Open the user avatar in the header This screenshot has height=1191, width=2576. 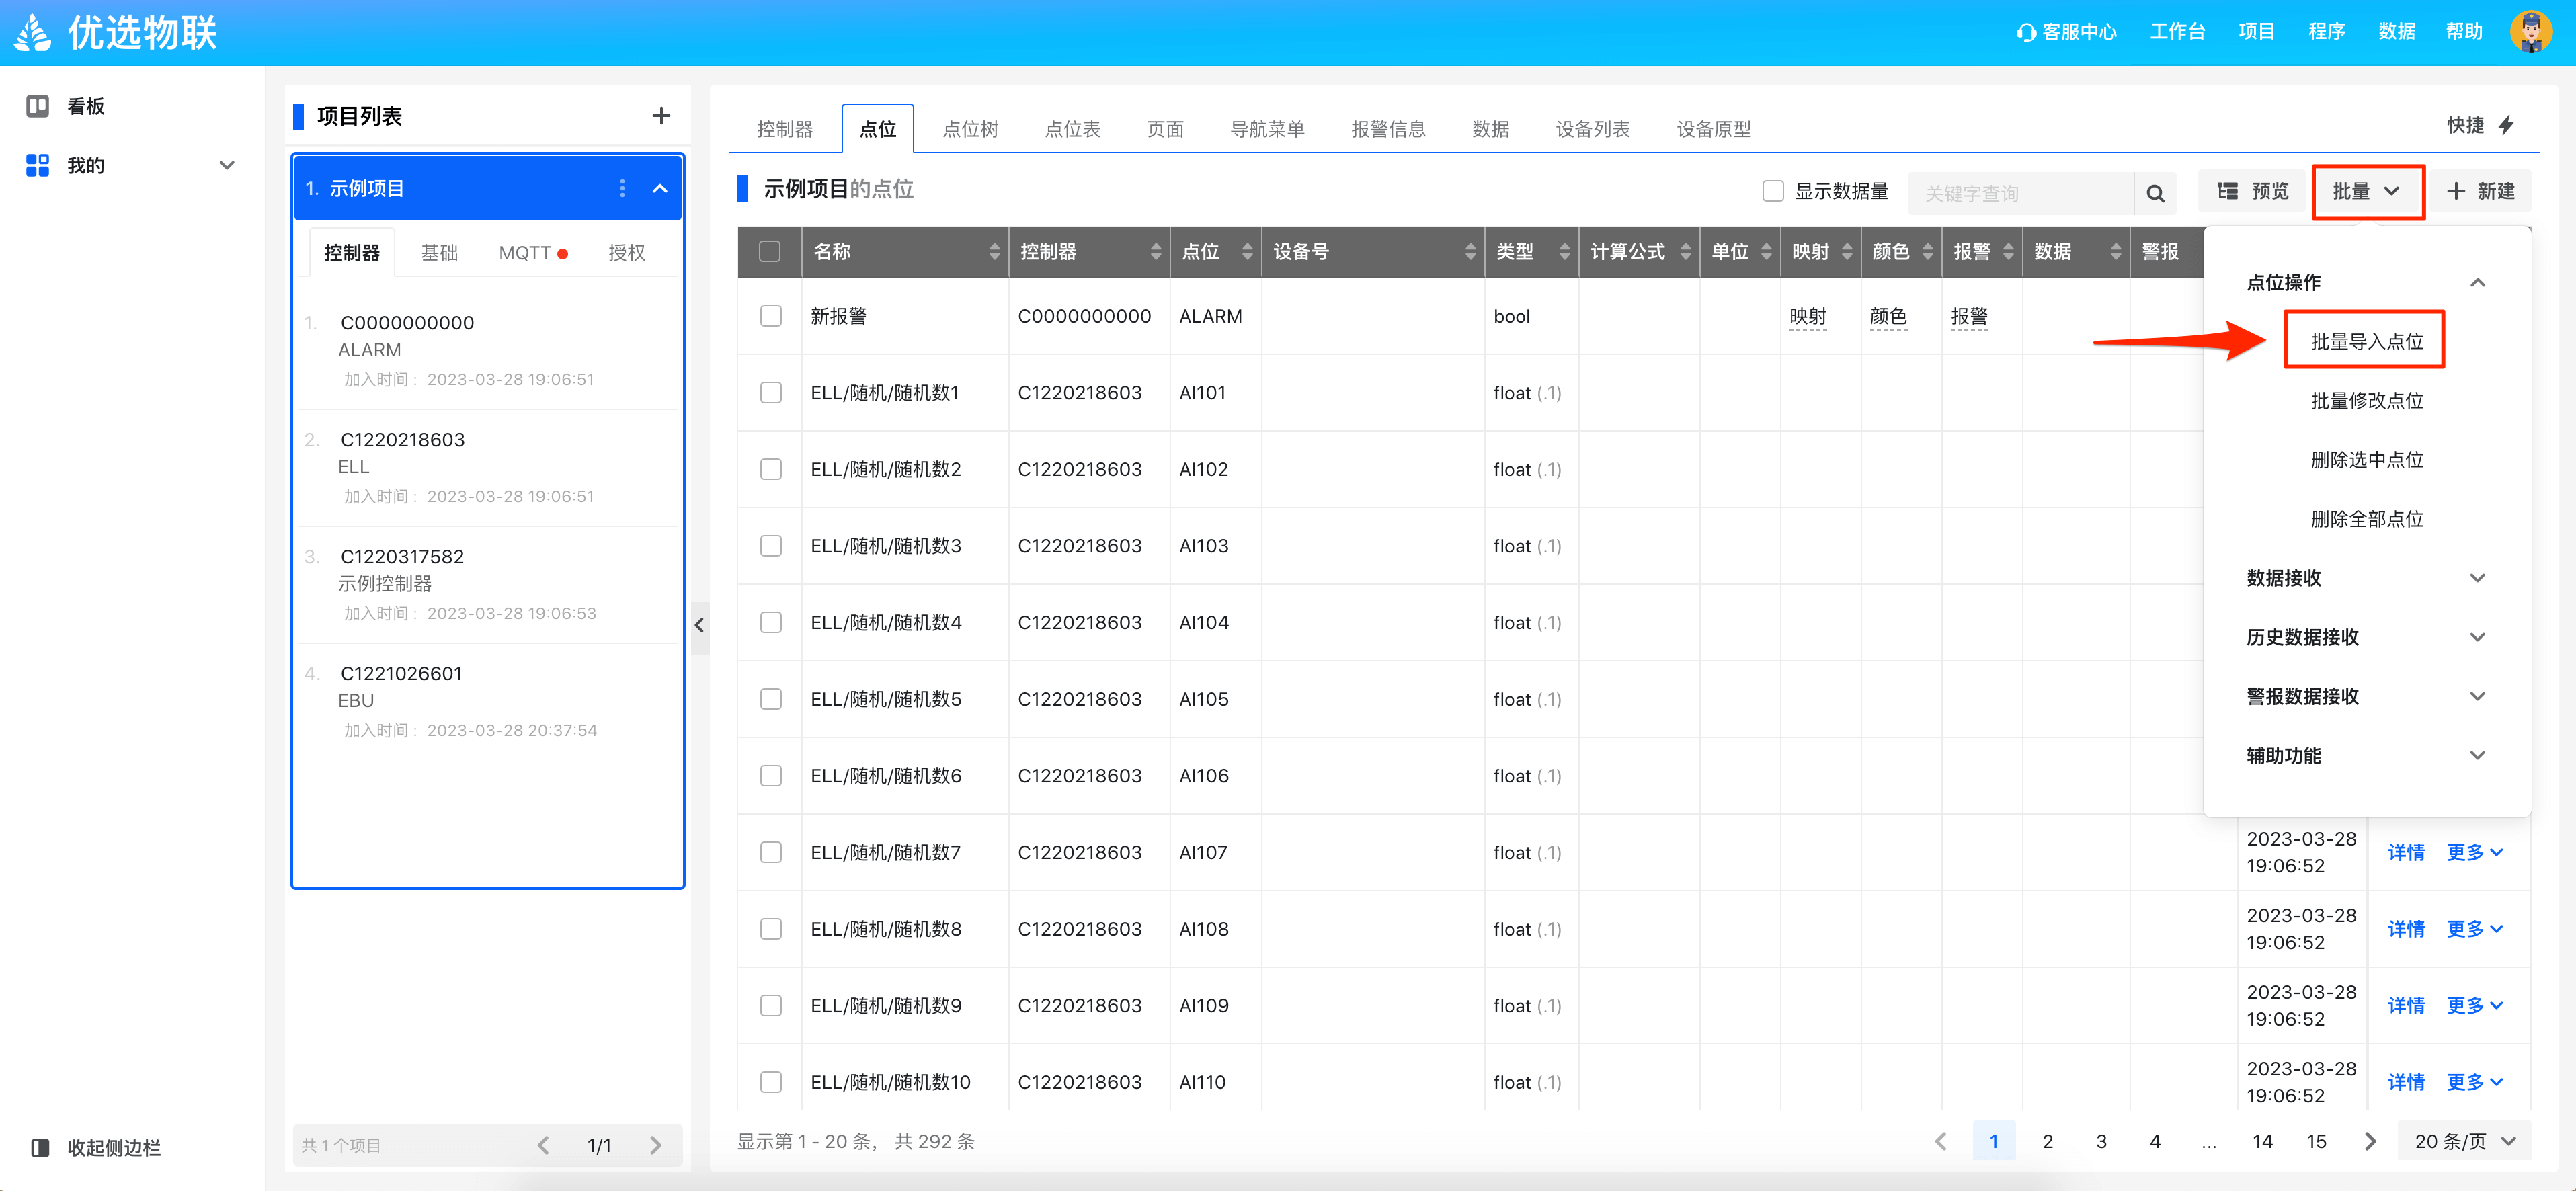[2531, 32]
